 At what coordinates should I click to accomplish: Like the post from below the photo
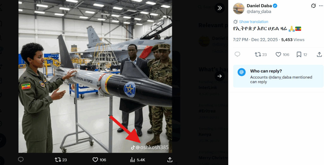[95, 160]
